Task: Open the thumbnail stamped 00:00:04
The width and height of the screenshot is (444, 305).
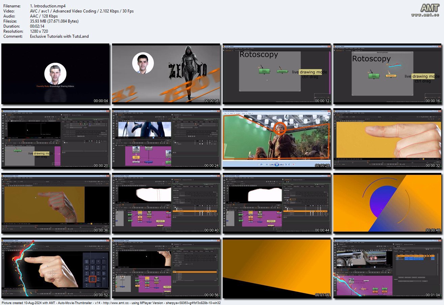Action: point(56,73)
